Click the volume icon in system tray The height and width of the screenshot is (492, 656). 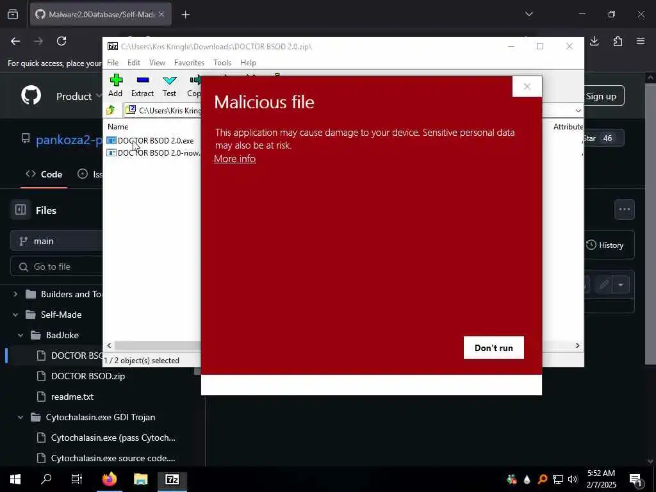click(x=573, y=479)
